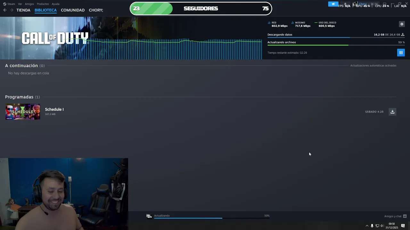The height and width of the screenshot is (230, 410).
Task: Open the Steam notifications bell
Action: point(345,4)
